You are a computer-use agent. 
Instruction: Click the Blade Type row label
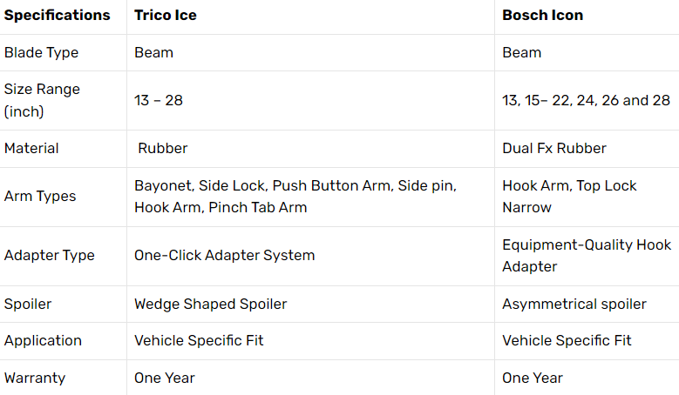point(42,53)
